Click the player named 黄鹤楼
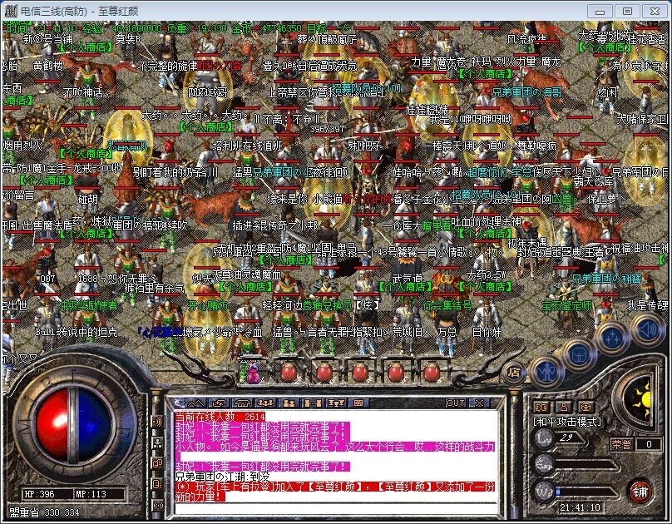The width and height of the screenshot is (672, 524). click(x=47, y=66)
